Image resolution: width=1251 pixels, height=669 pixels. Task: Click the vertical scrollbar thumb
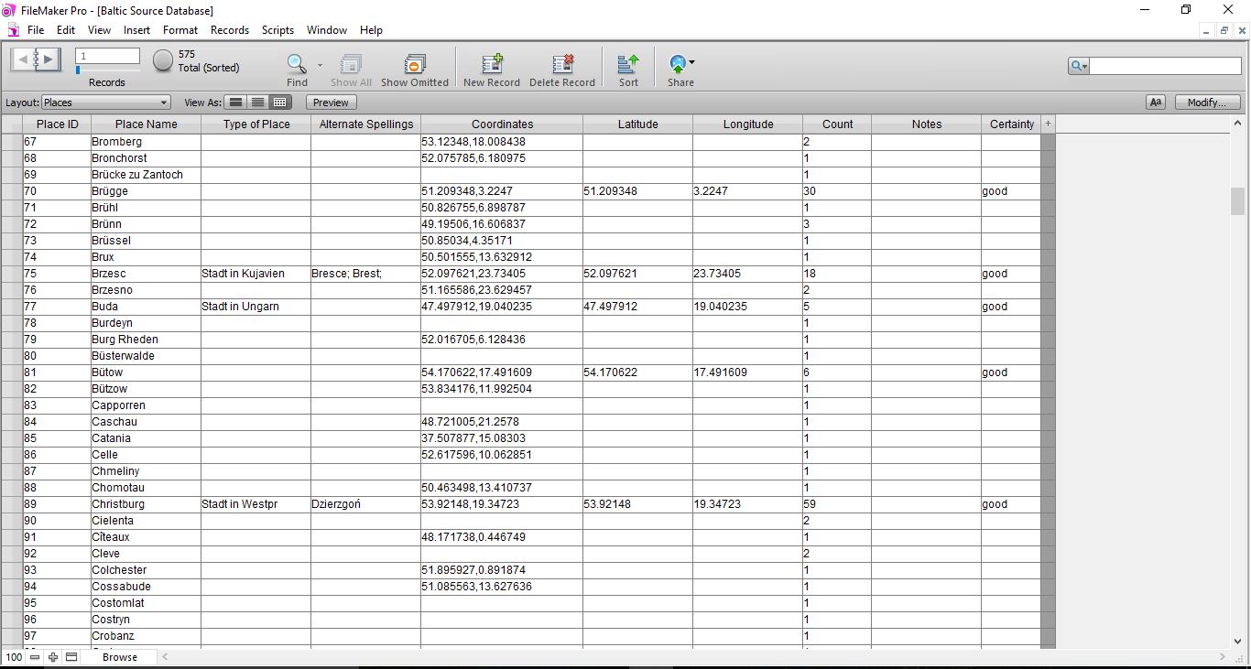(x=1237, y=200)
